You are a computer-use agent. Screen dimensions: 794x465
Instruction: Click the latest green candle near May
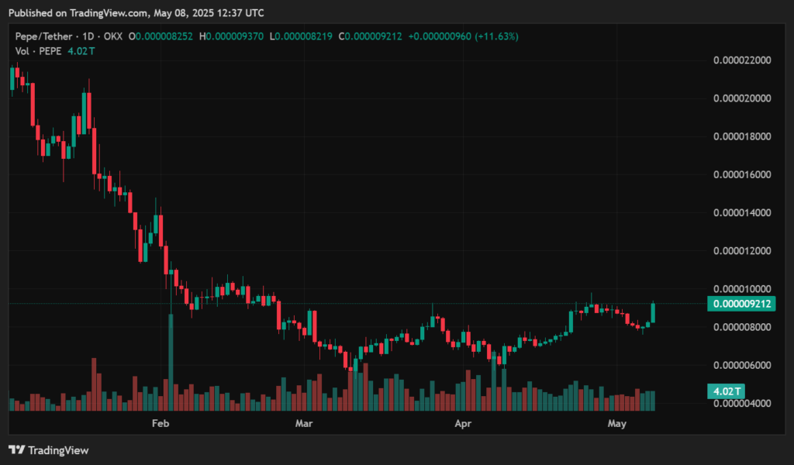click(x=653, y=312)
